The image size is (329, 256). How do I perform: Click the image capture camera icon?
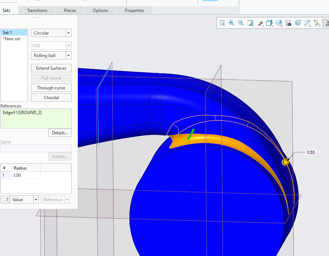(288, 23)
